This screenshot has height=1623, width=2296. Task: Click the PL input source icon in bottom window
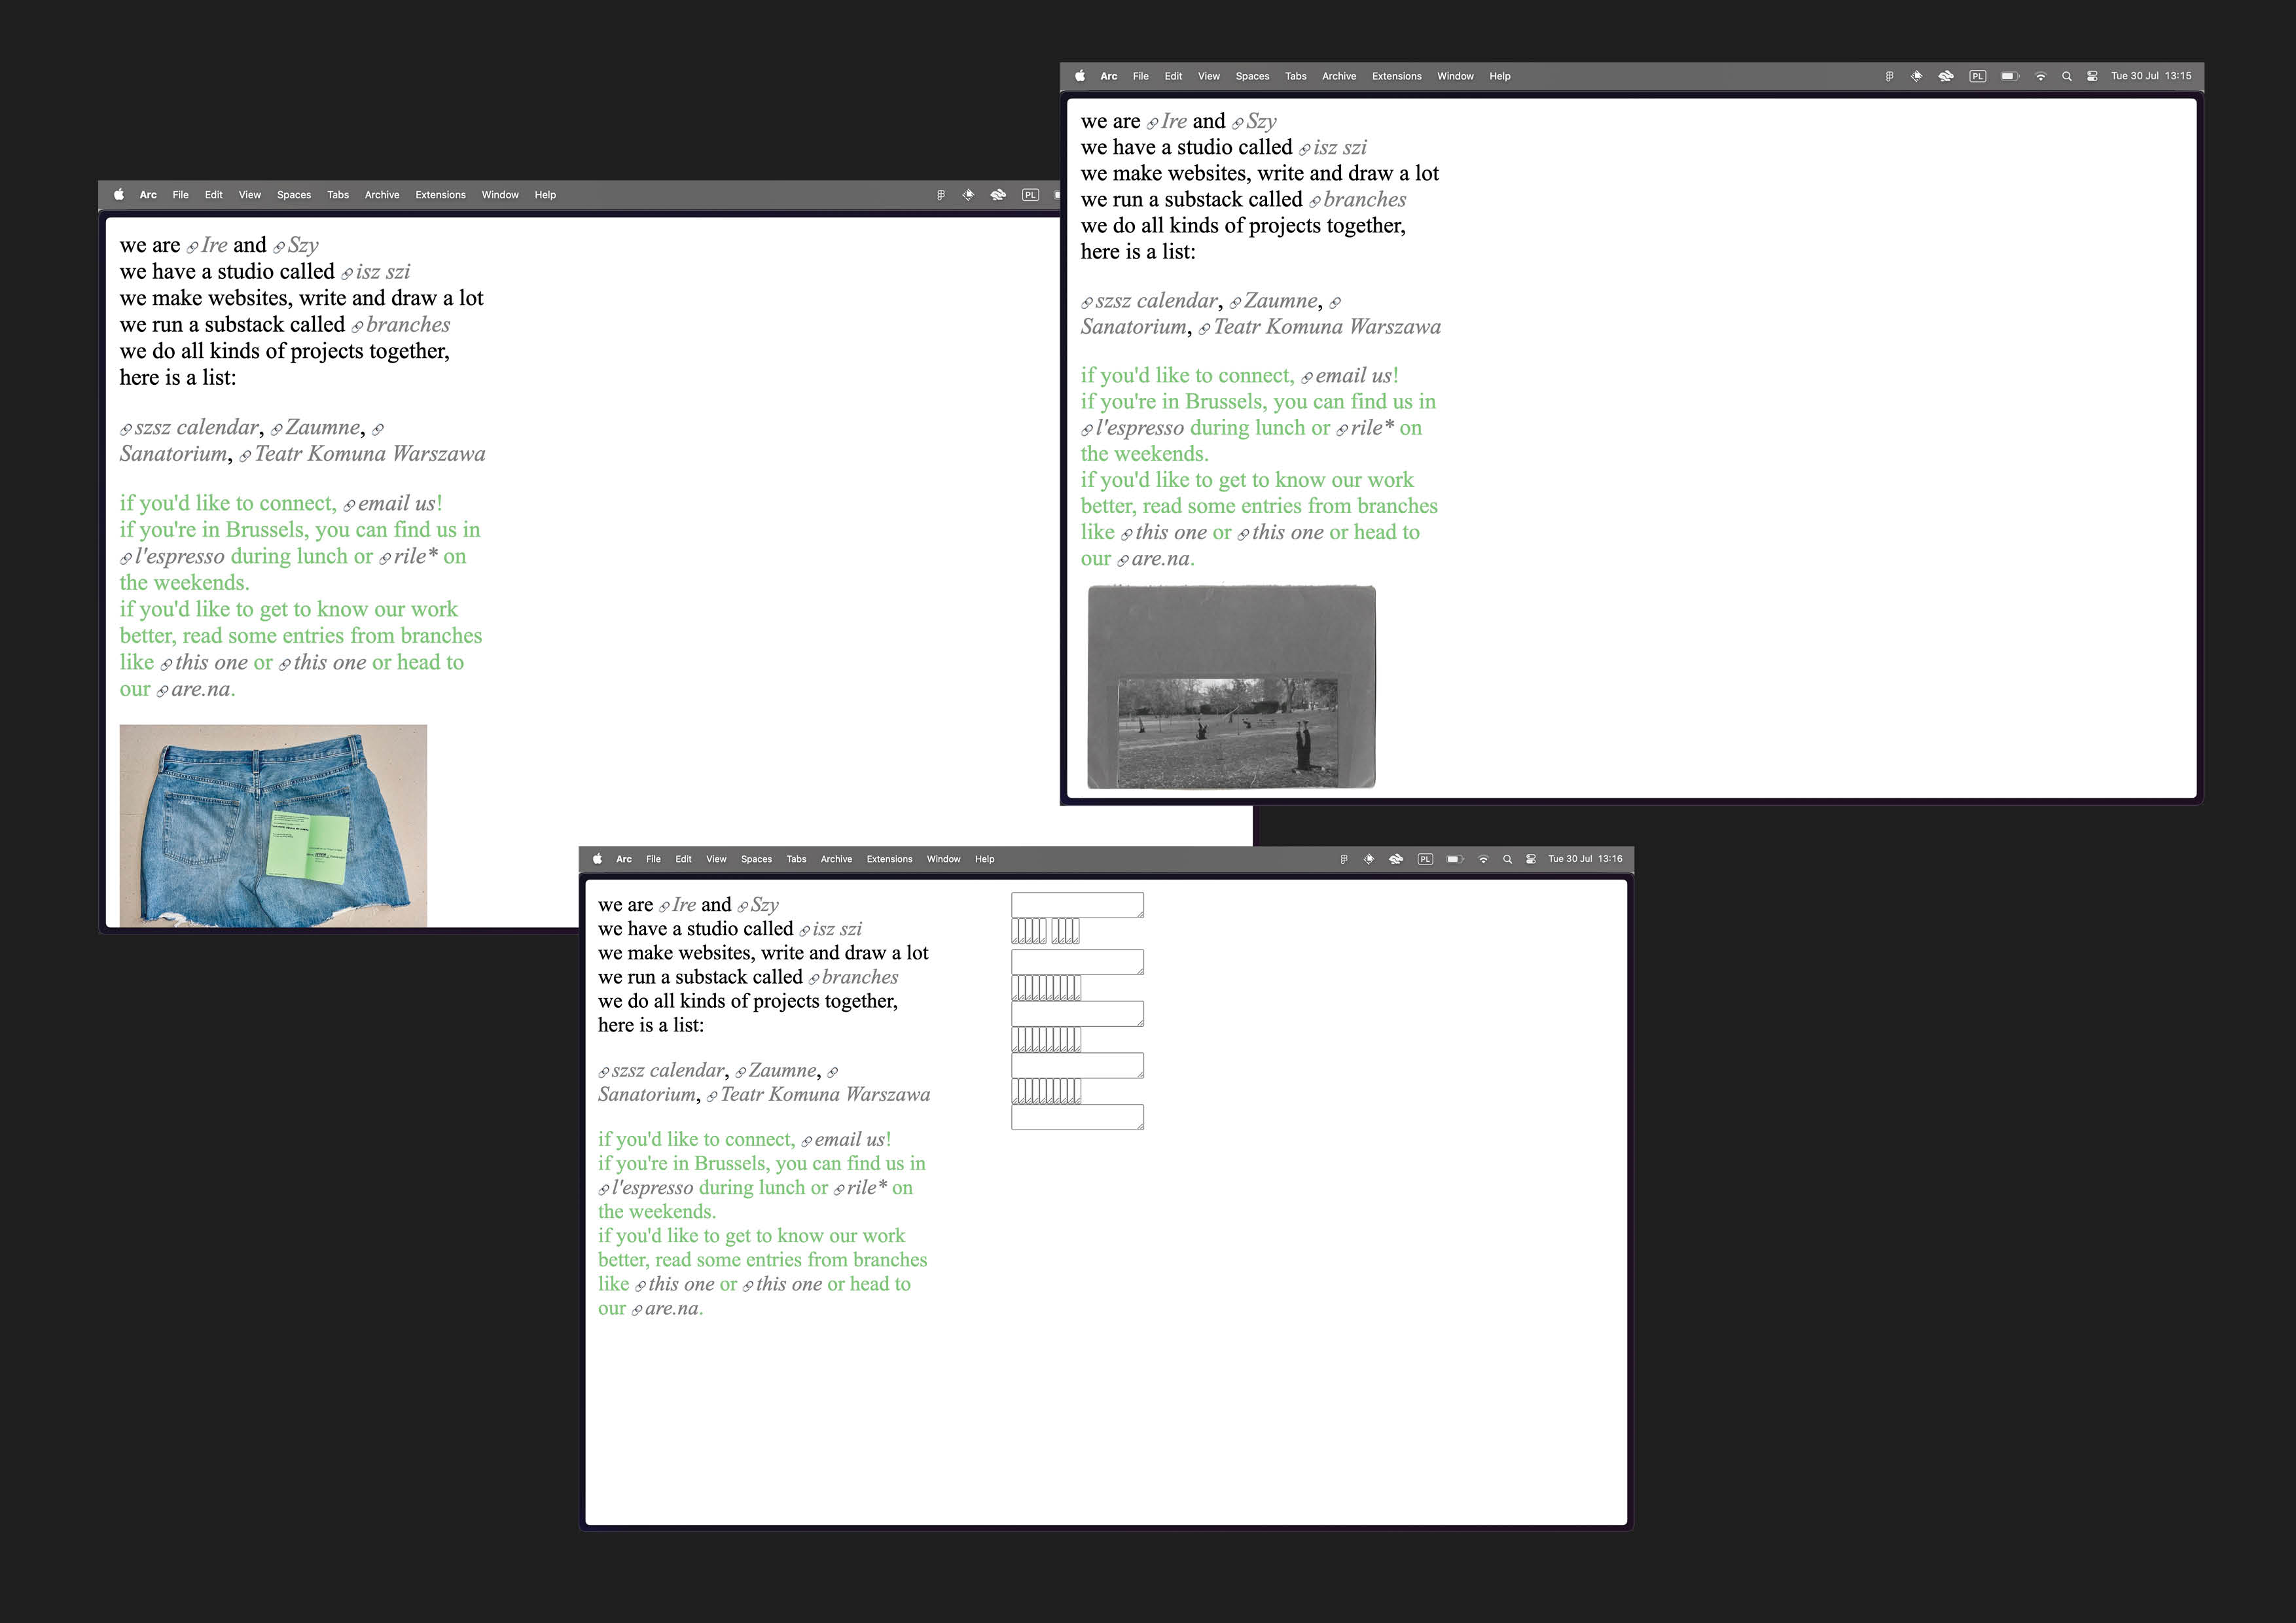pos(1425,859)
